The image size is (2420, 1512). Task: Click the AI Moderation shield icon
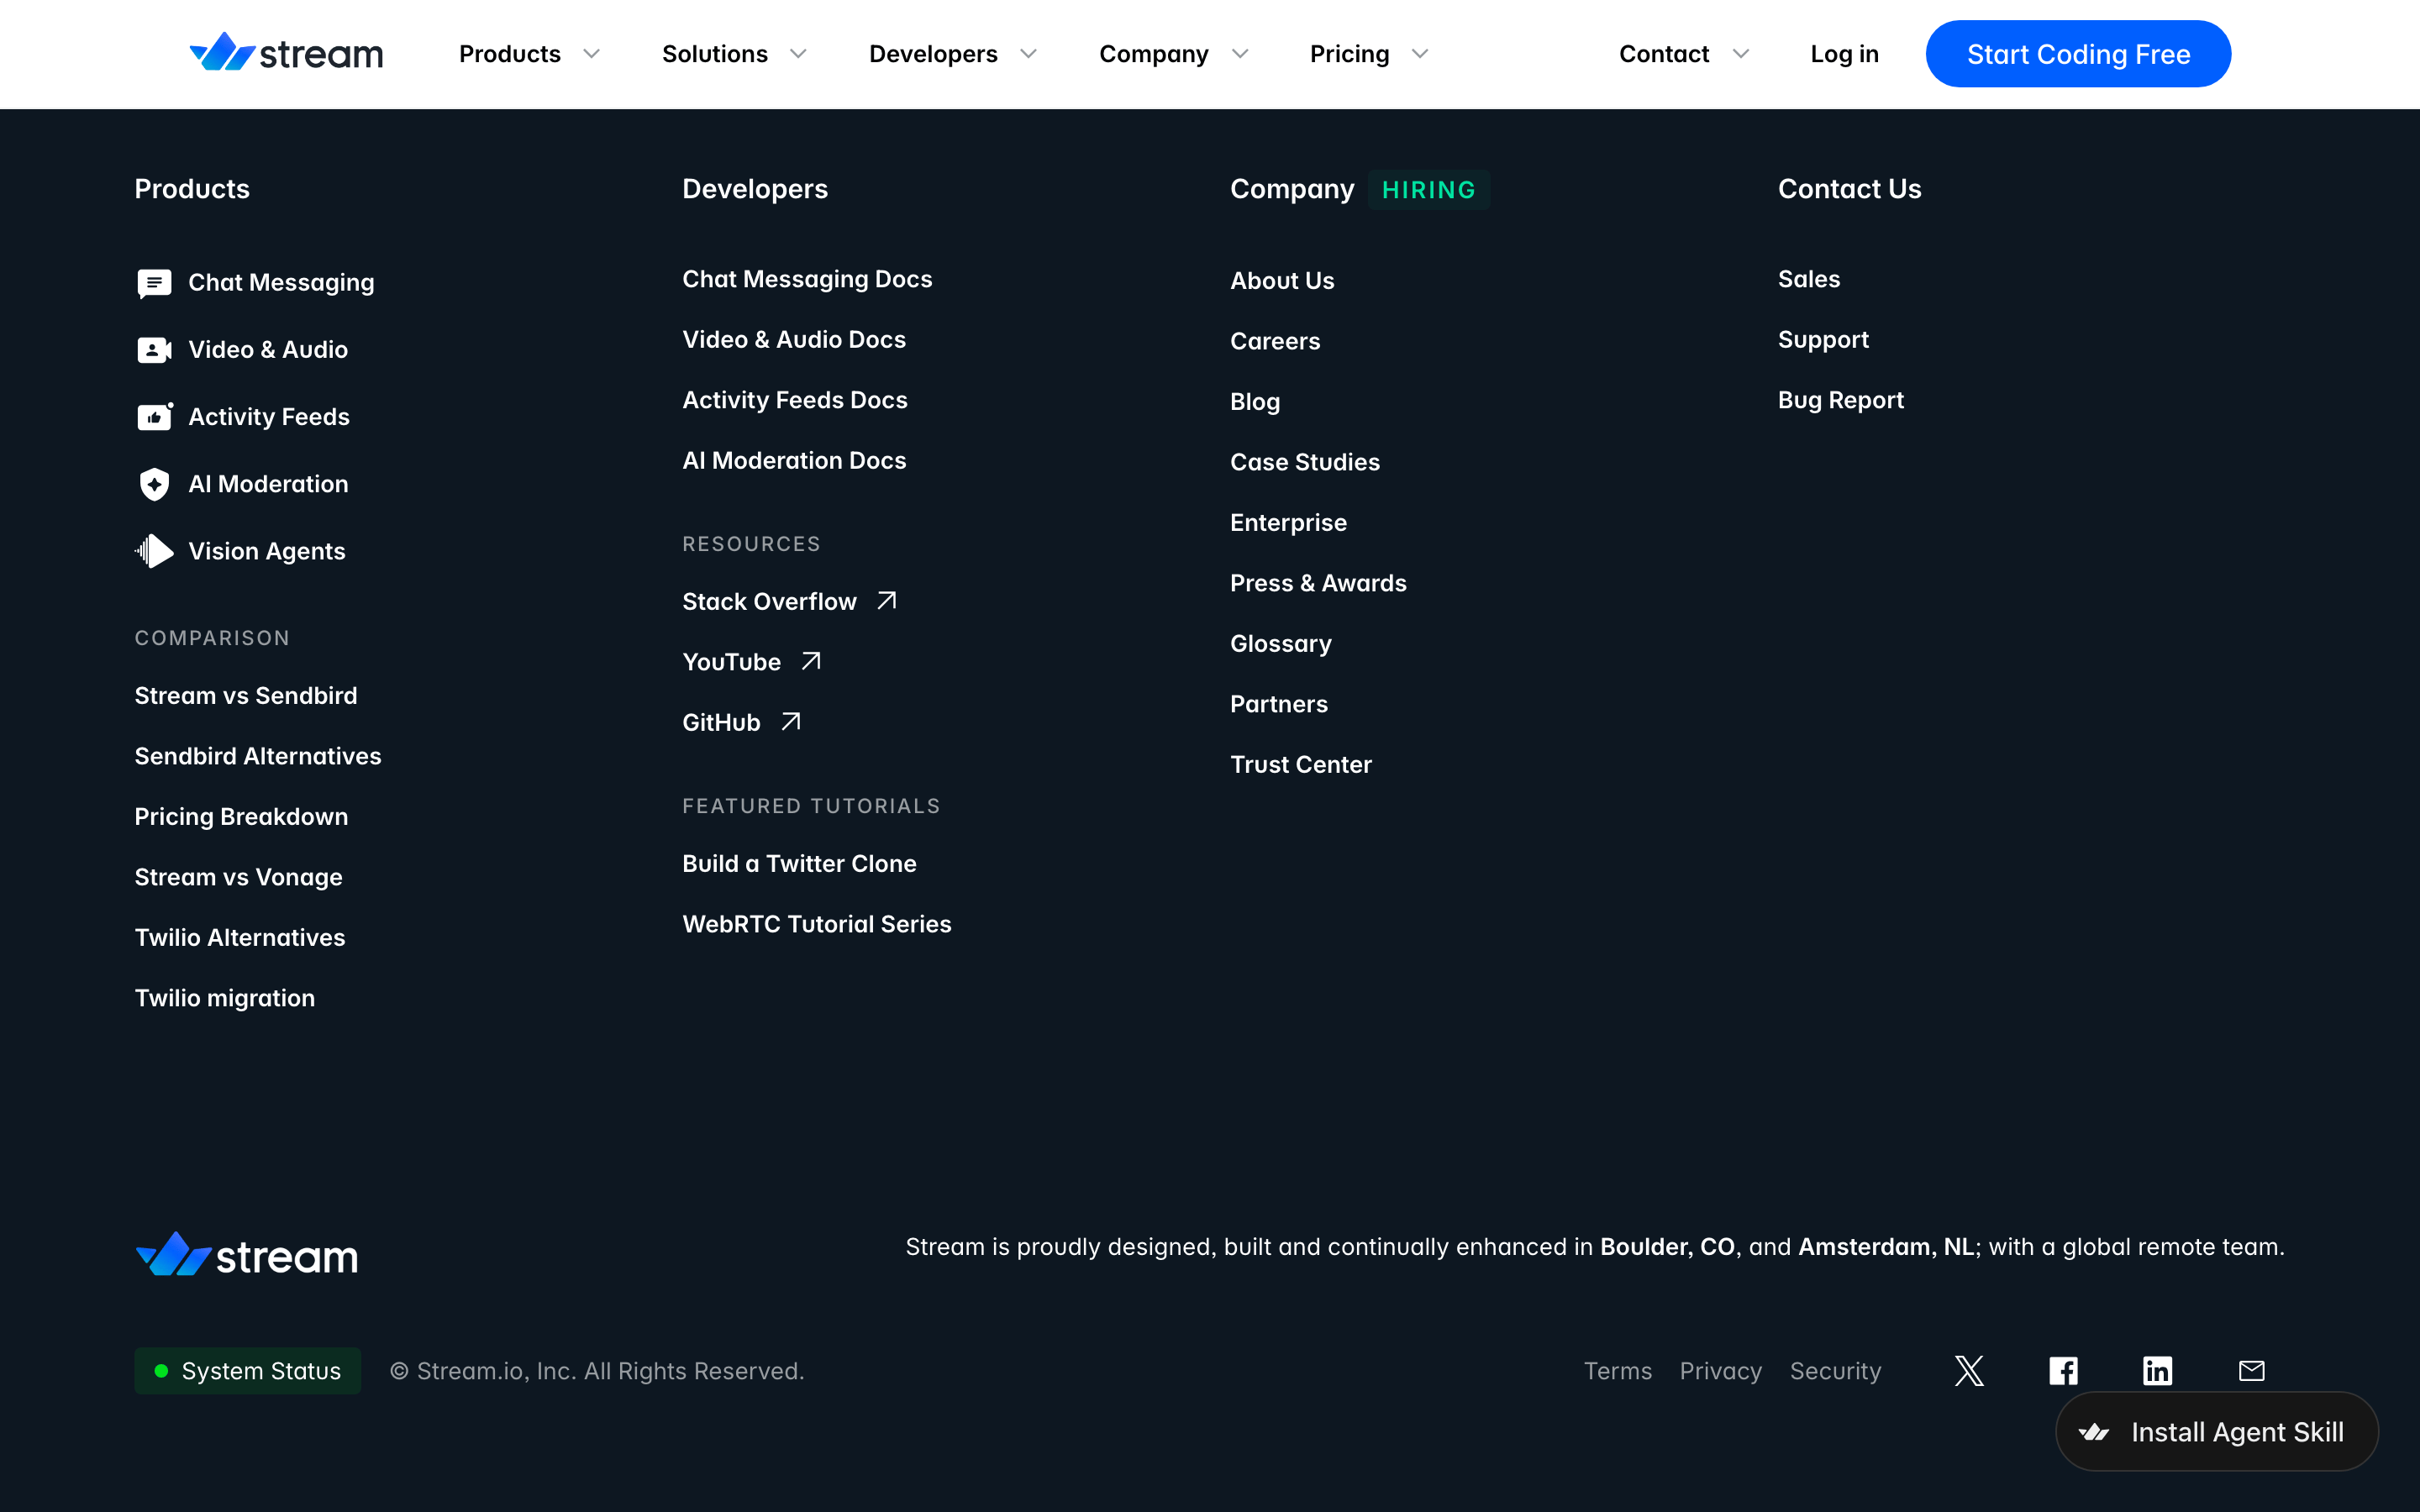pyautogui.click(x=154, y=484)
